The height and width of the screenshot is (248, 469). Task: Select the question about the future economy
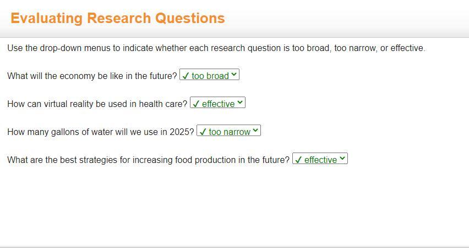[x=92, y=76]
